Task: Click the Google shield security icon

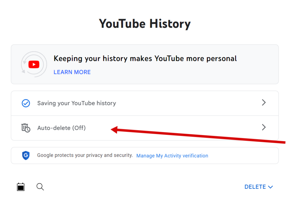Action: point(26,155)
